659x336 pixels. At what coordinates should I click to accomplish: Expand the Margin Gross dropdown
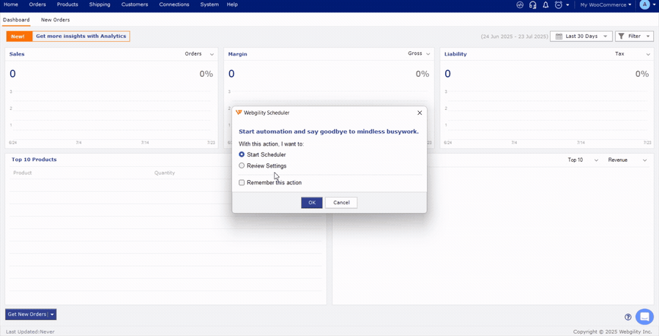pos(419,53)
